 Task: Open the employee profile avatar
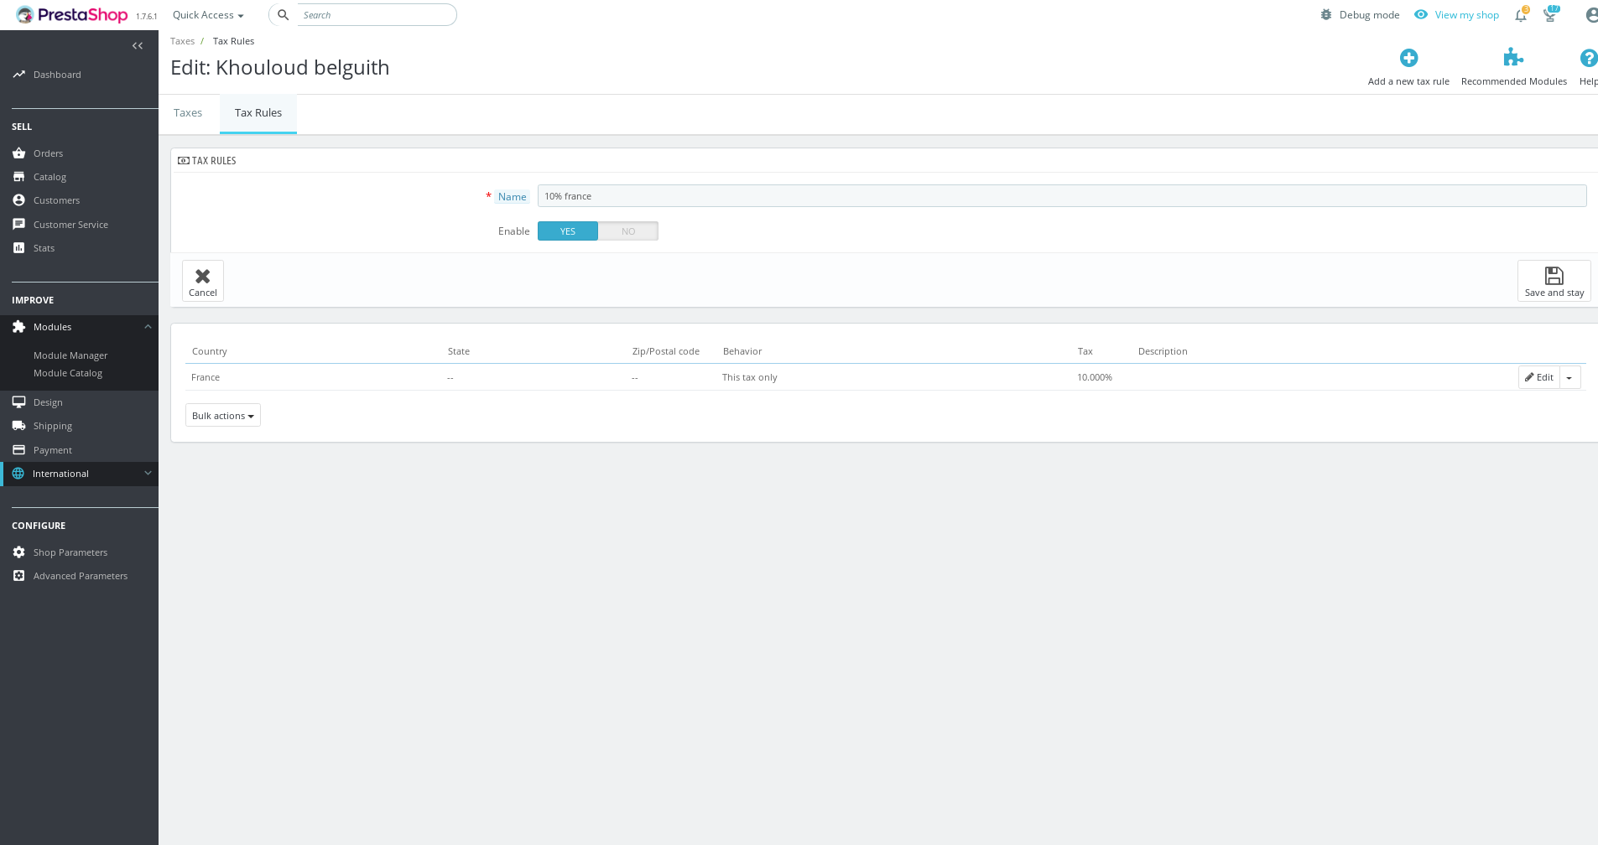click(1591, 15)
